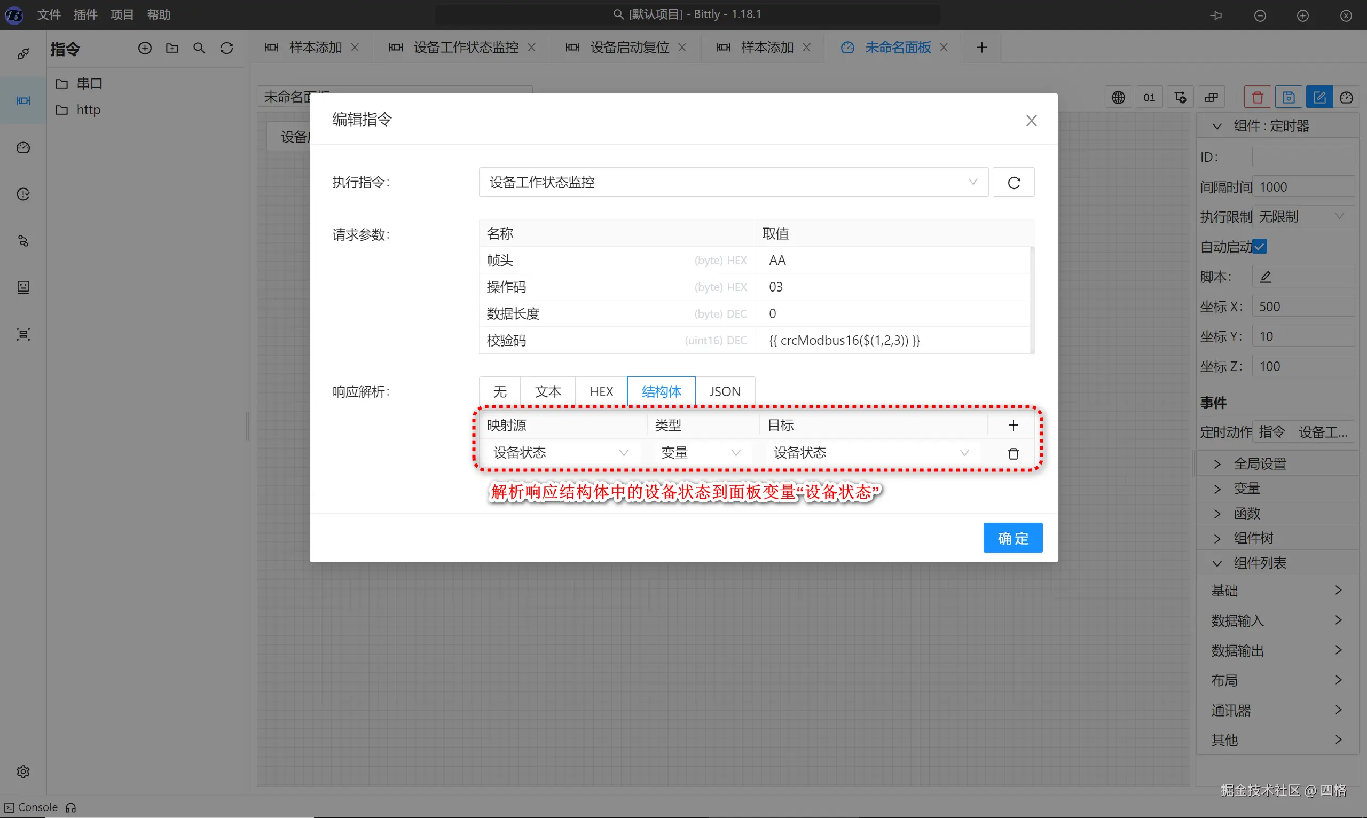The image size is (1367, 818).
Task: Click the save icon in panel toolbar
Action: (x=1288, y=98)
